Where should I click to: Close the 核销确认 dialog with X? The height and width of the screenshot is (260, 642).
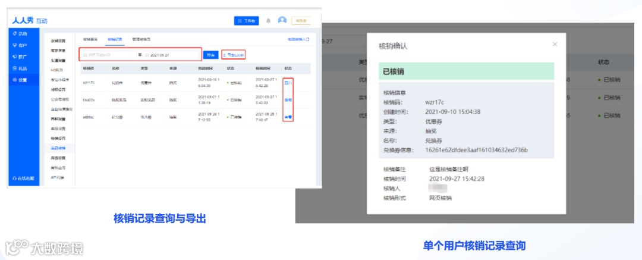(x=555, y=44)
